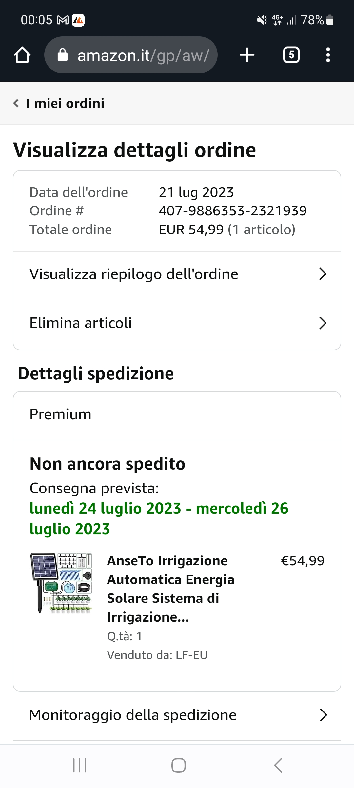Open the tab switcher showing 5 tabs

[291, 55]
